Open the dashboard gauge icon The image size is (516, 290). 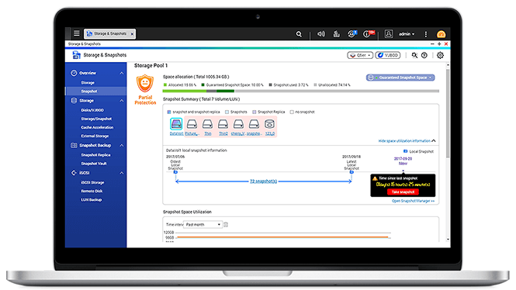tap(441, 34)
